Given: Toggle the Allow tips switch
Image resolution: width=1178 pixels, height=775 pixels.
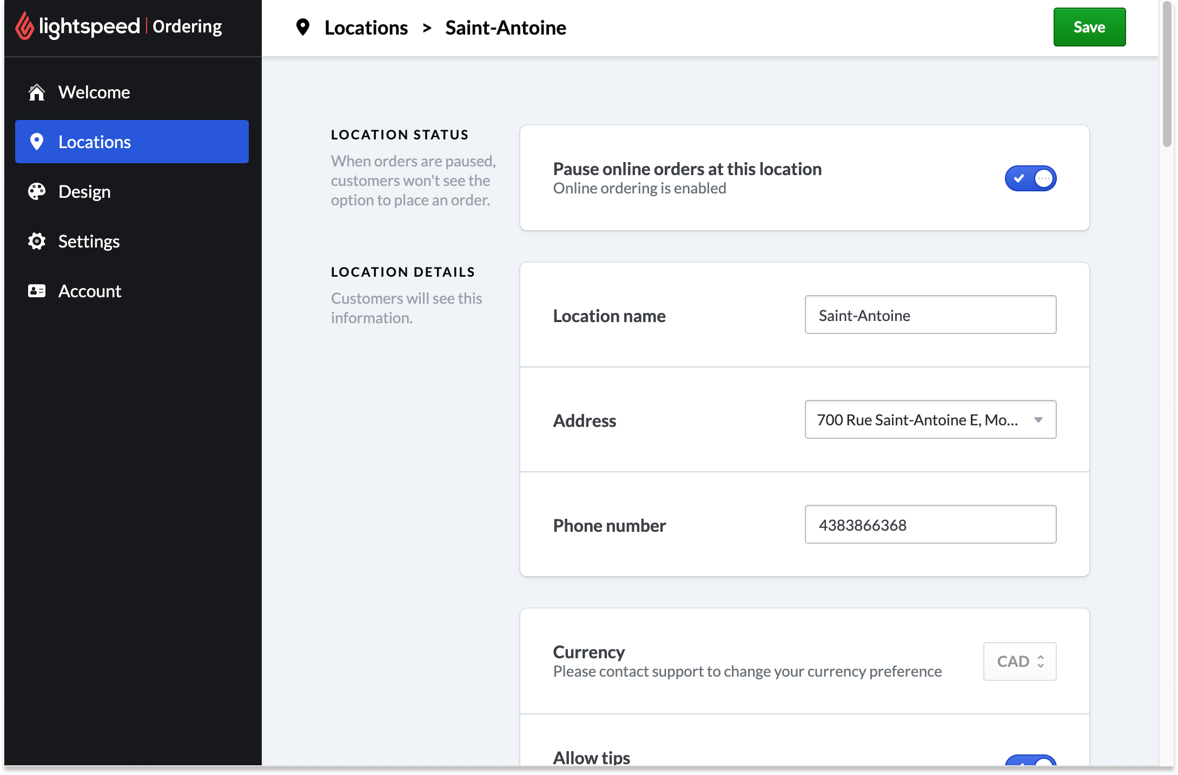Looking at the screenshot, I should pos(1030,760).
